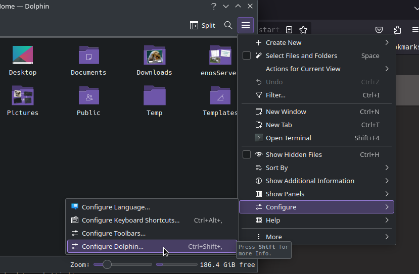Click the Split view icon
Screen dimensions: 419x274
coord(194,25)
